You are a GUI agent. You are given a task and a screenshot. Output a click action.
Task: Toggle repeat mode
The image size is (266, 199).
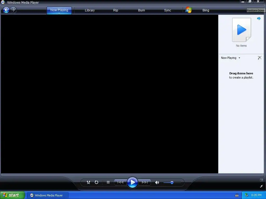click(96, 182)
